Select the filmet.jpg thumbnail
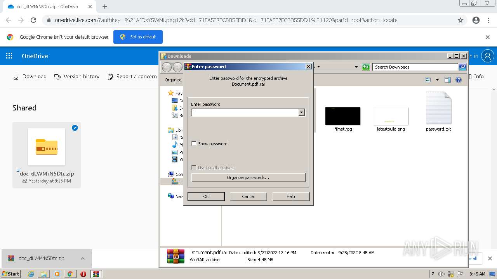497x279 pixels. [343, 116]
